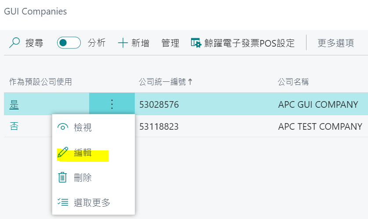368x219 pixels.
Task: Select APC TEST COMPANY name cell
Action: tap(320, 127)
